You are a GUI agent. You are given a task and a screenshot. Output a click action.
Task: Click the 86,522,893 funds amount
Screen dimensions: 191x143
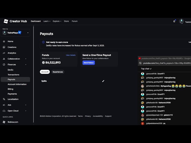pyautogui.click(x=53, y=63)
